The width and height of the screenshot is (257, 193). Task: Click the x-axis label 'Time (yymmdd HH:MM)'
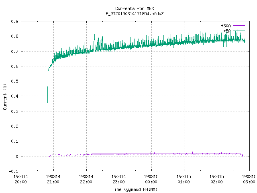tap(135, 189)
